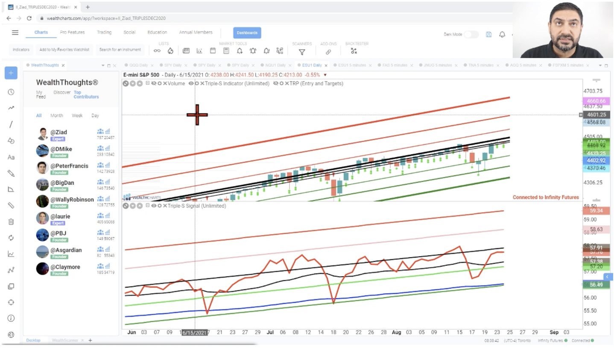Viewport: 614px width, 356px height.
Task: Open the Add-ons link icon
Action: (x=328, y=52)
